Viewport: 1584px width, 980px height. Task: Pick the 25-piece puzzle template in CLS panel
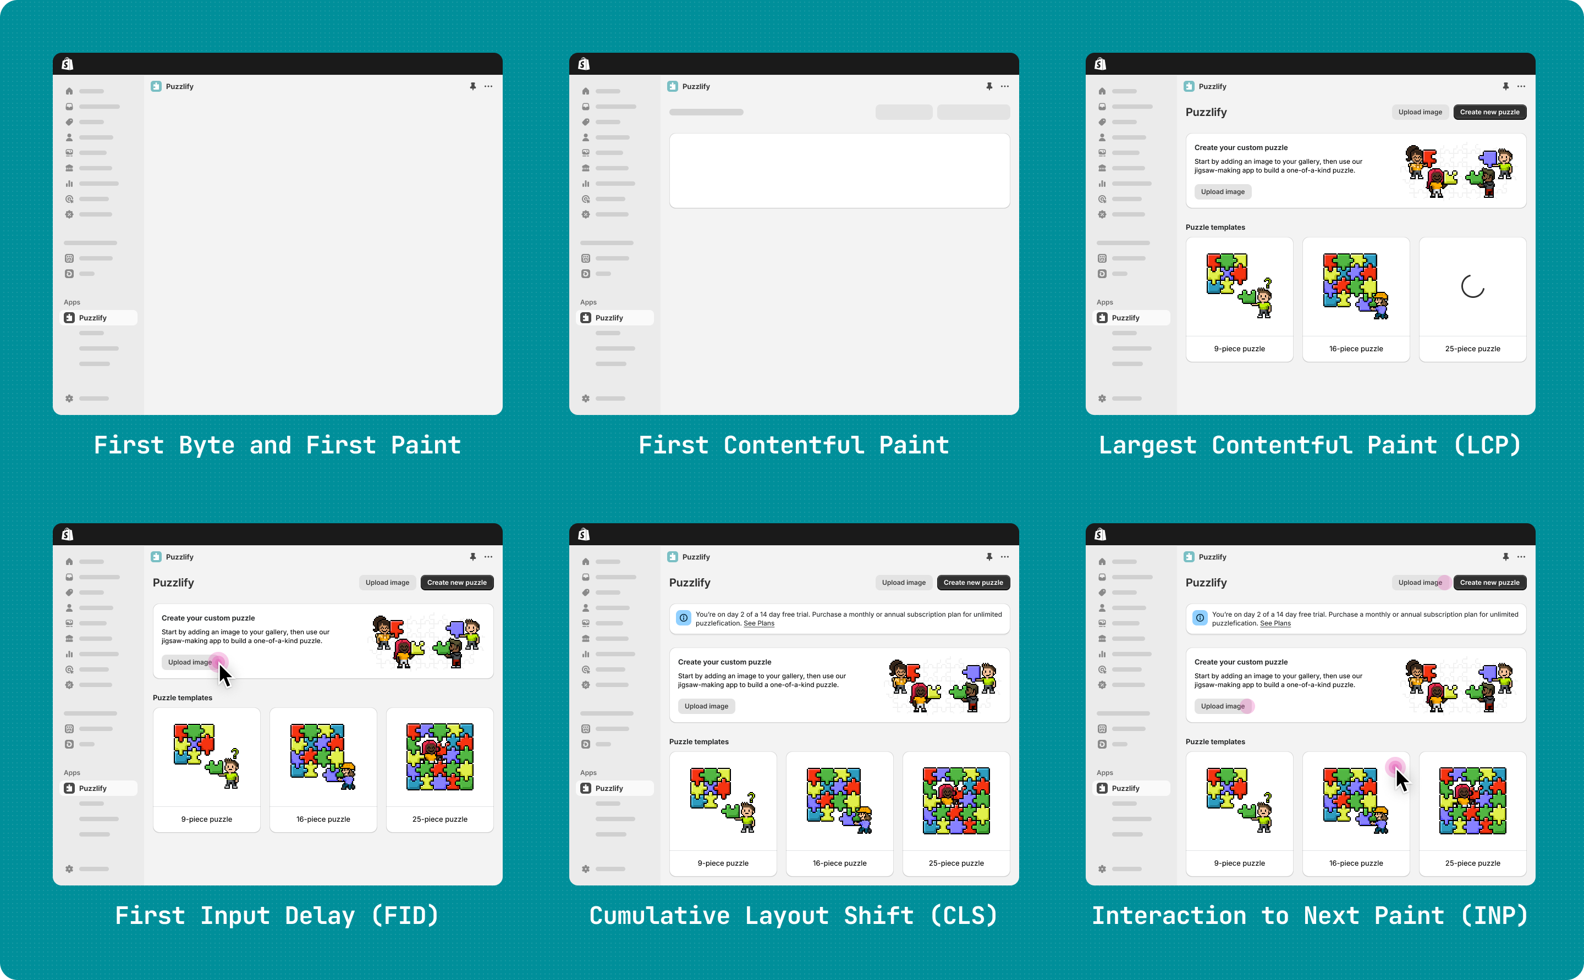coord(956,813)
